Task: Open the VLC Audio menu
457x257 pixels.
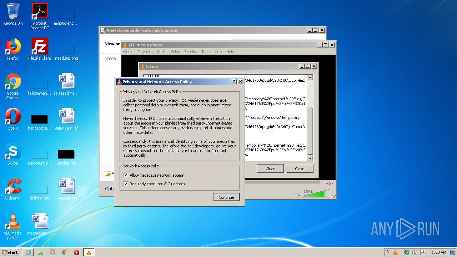Action: coord(162,52)
